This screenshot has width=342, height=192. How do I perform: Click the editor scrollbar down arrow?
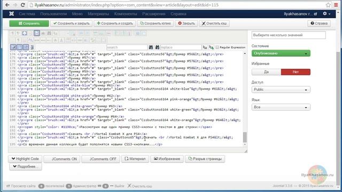coord(245,145)
